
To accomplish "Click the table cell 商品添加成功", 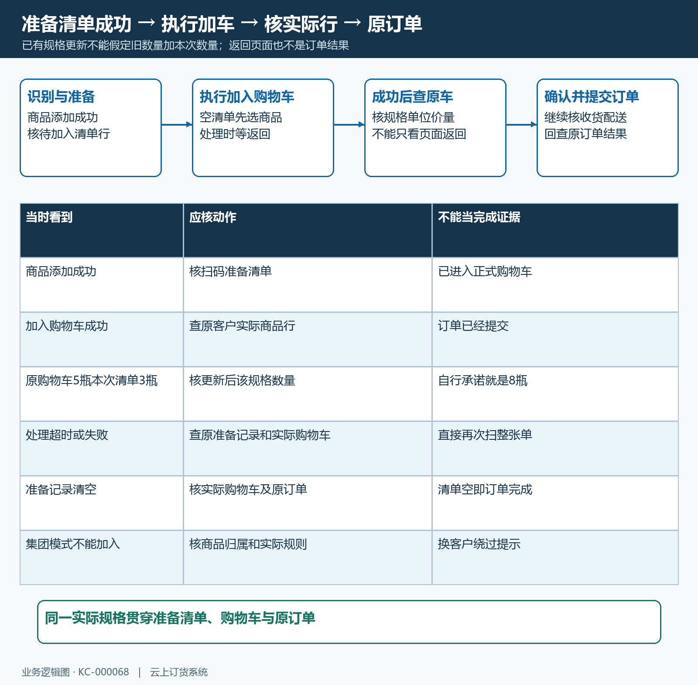I will [x=102, y=285].
